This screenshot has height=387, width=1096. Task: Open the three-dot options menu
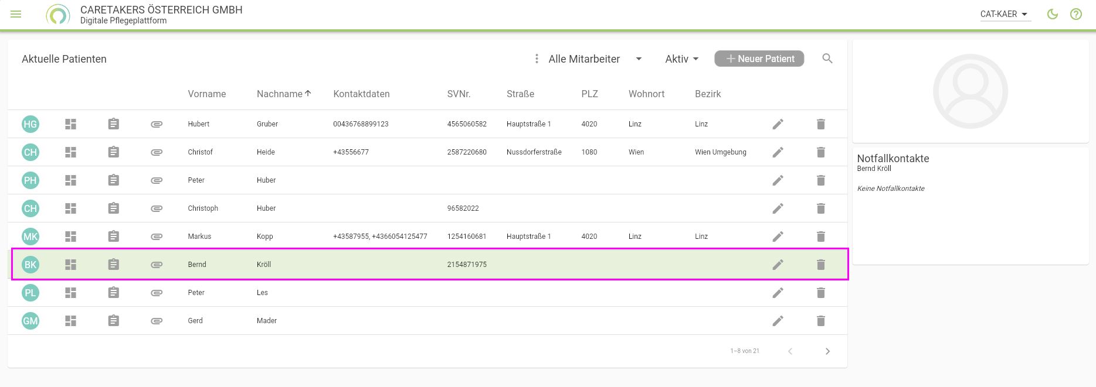point(537,59)
